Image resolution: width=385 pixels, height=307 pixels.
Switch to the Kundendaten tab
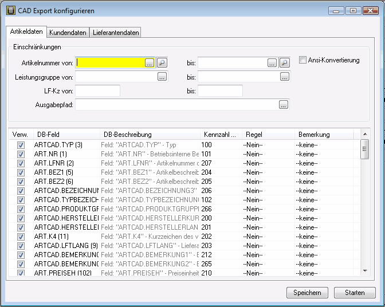point(67,33)
